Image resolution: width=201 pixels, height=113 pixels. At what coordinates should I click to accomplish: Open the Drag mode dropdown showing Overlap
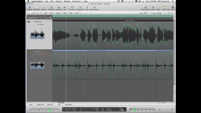(x=161, y=13)
